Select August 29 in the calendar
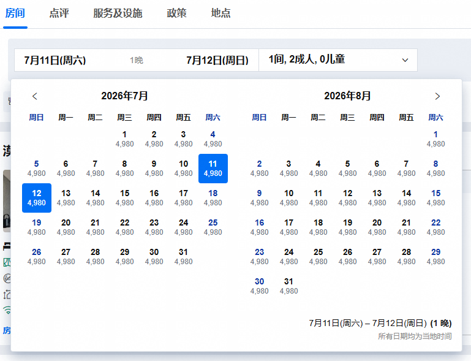471x361 pixels. tap(435, 257)
